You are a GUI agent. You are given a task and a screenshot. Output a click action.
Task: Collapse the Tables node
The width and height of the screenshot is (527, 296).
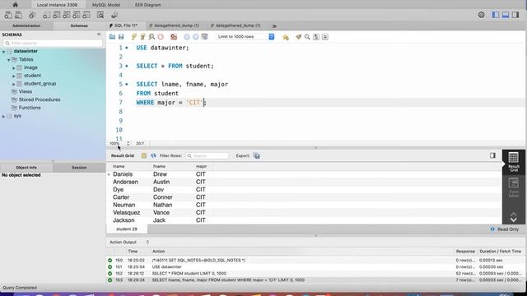[x=9, y=60]
